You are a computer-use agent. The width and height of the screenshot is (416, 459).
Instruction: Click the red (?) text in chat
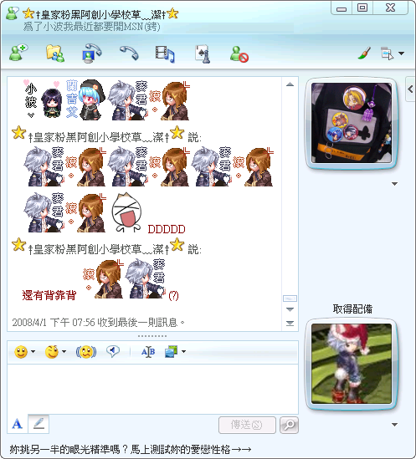tap(173, 295)
